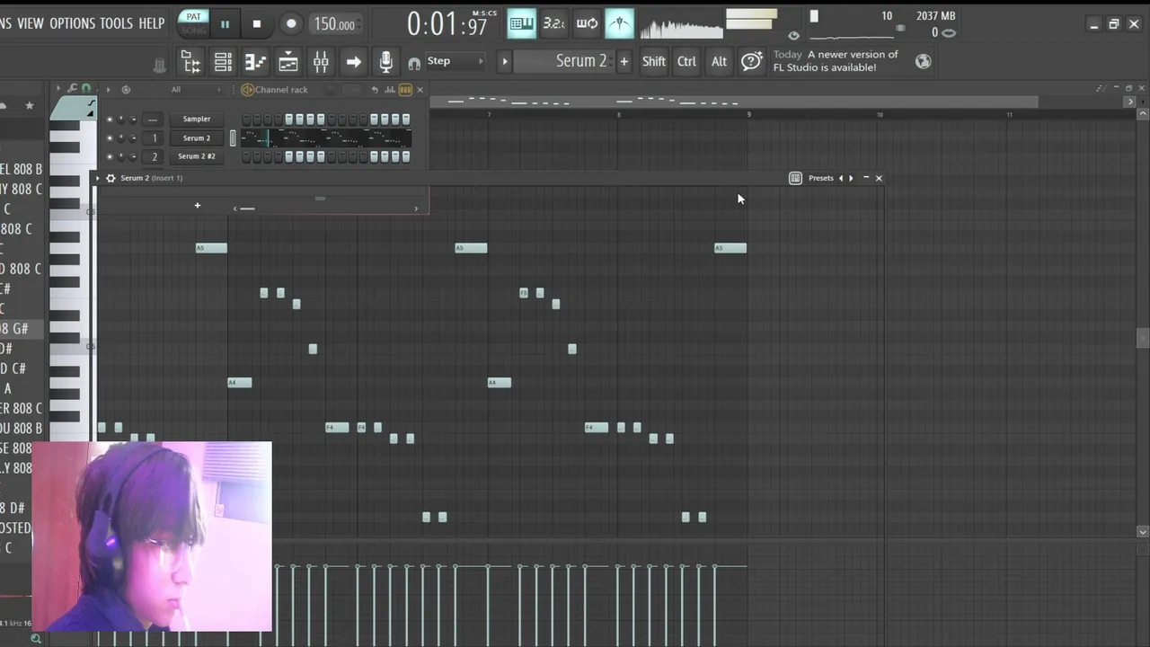Open the OPTIONS menu
1150x647 pixels.
(73, 23)
